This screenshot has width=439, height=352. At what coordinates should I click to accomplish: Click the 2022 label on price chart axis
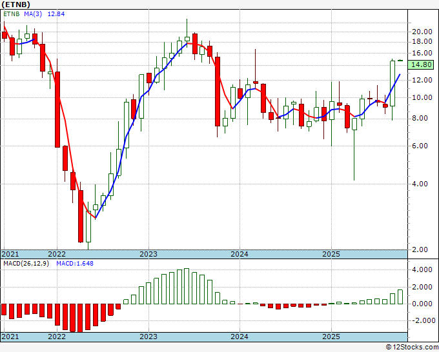point(57,254)
